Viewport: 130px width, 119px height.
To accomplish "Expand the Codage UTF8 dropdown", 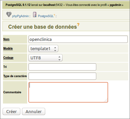I will coord(46,58).
